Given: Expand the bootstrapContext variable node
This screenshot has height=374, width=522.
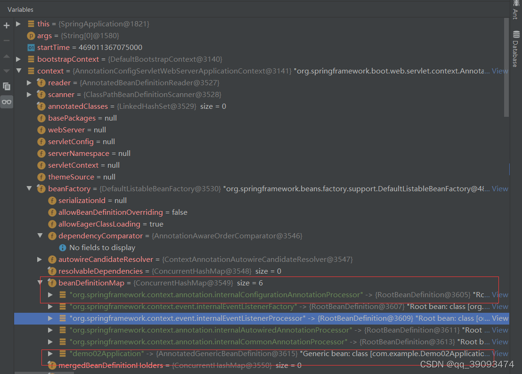Looking at the screenshot, I should pyautogui.click(x=18, y=59).
